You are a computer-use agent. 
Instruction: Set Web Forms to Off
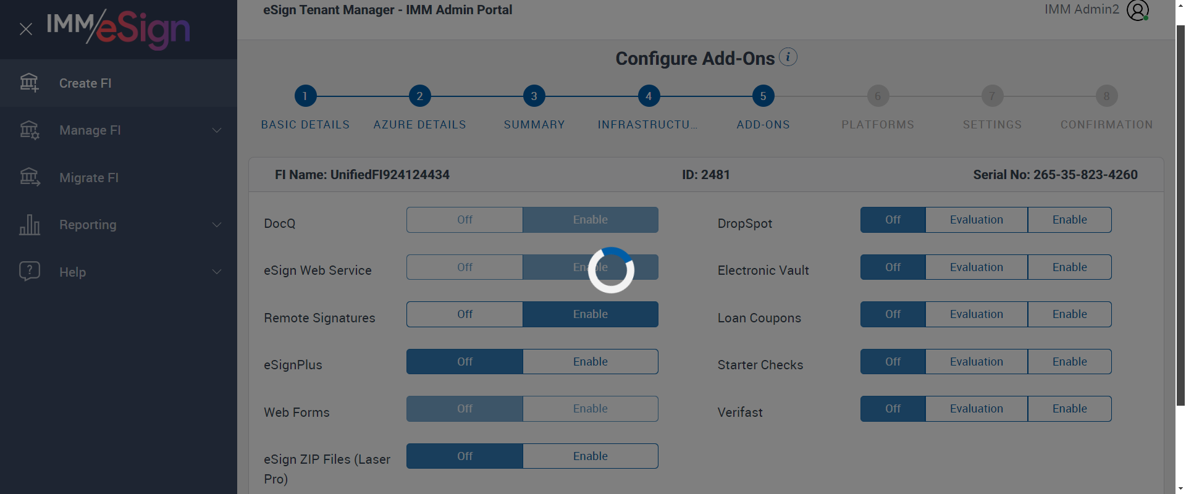pyautogui.click(x=465, y=409)
